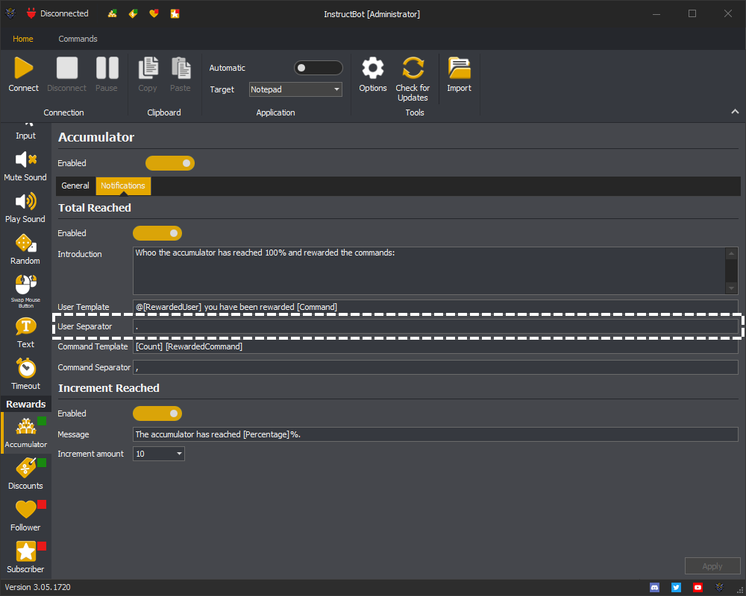
Task: Click the User Template field
Action: (436, 307)
